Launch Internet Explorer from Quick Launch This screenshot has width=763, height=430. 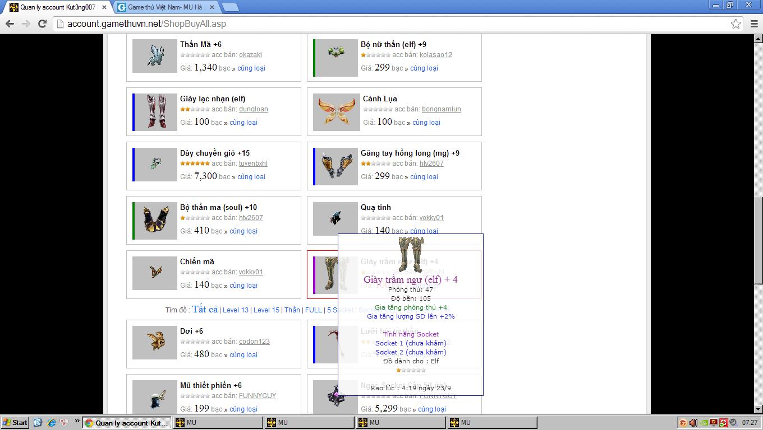[x=51, y=423]
